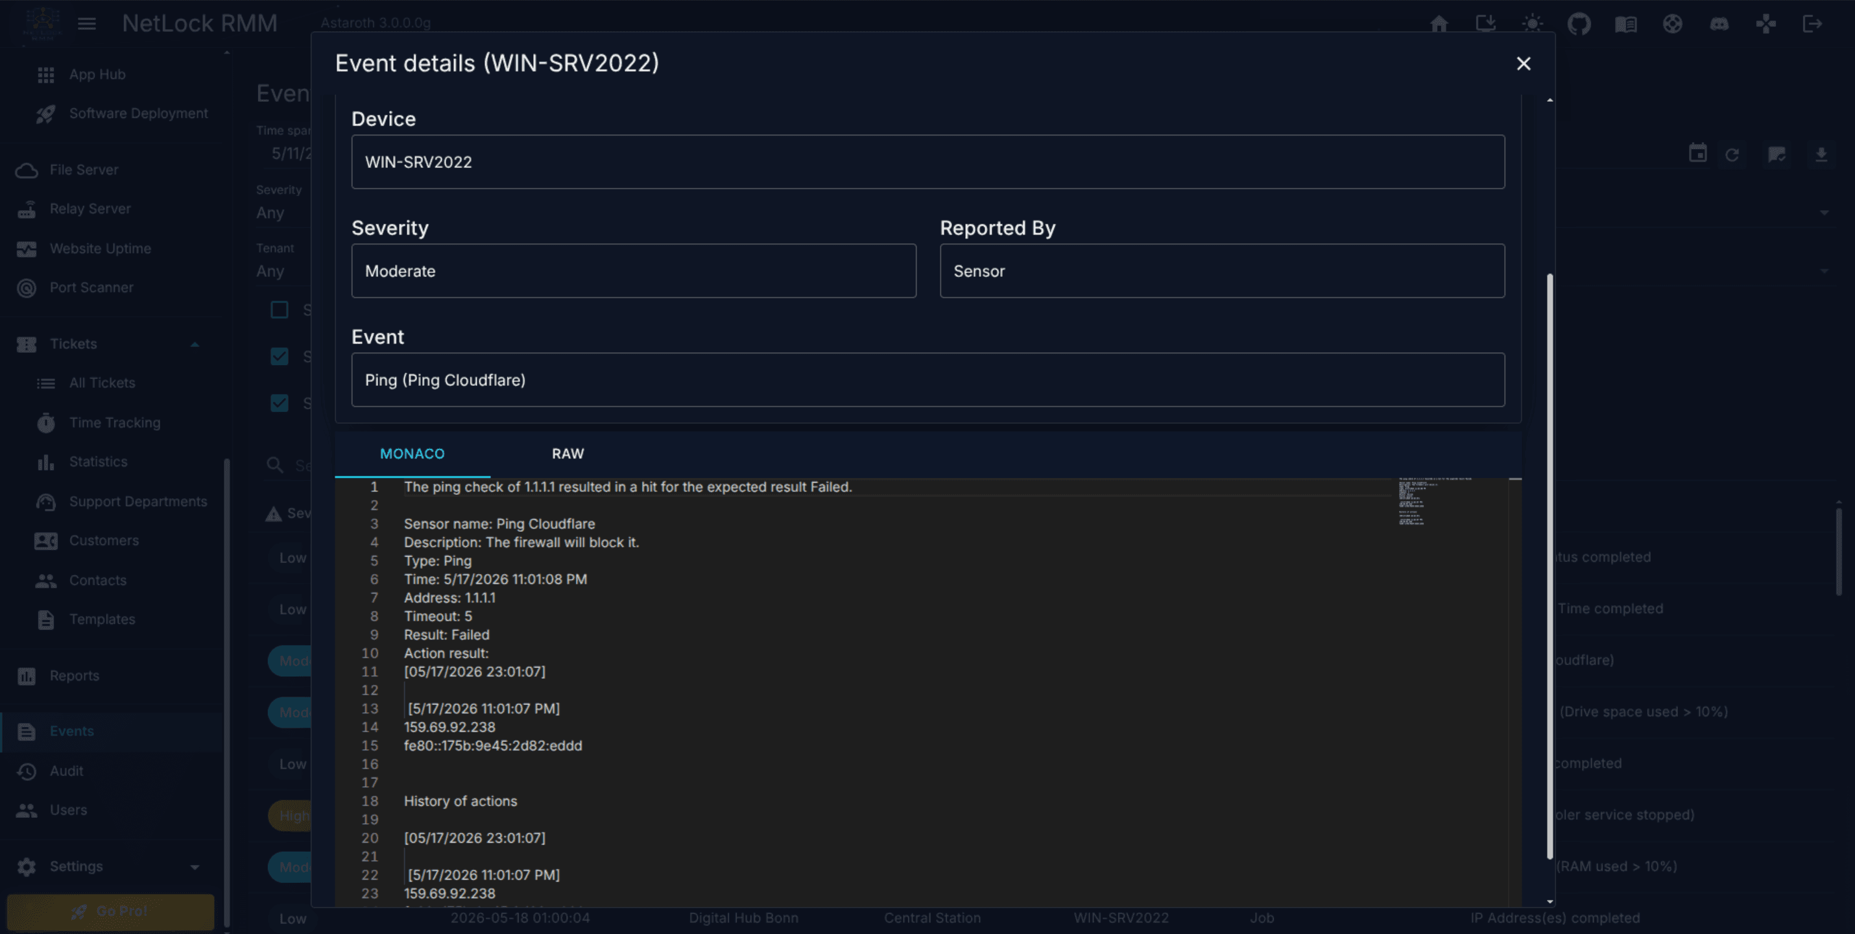Open Support Departments page
Image resolution: width=1855 pixels, height=934 pixels.
[138, 501]
